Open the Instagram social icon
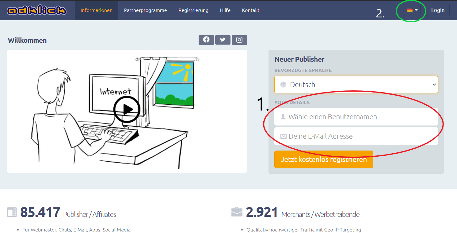Image resolution: width=457 pixels, height=233 pixels. (x=239, y=40)
